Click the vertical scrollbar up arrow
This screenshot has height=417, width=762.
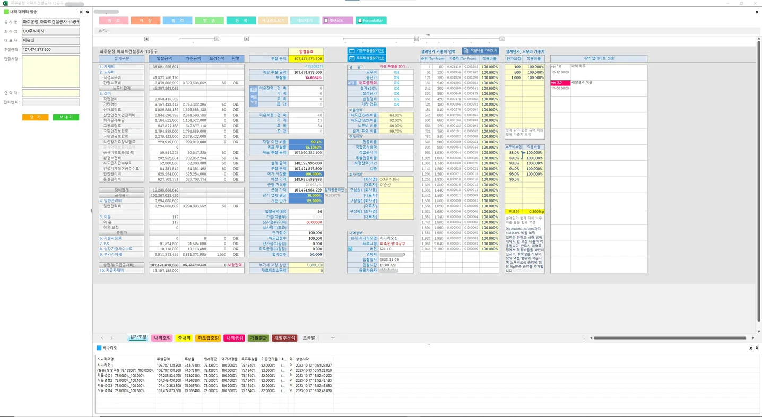758,39
